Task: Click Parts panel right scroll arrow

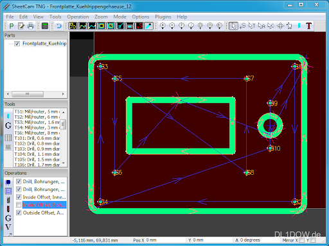Action: click(x=63, y=94)
